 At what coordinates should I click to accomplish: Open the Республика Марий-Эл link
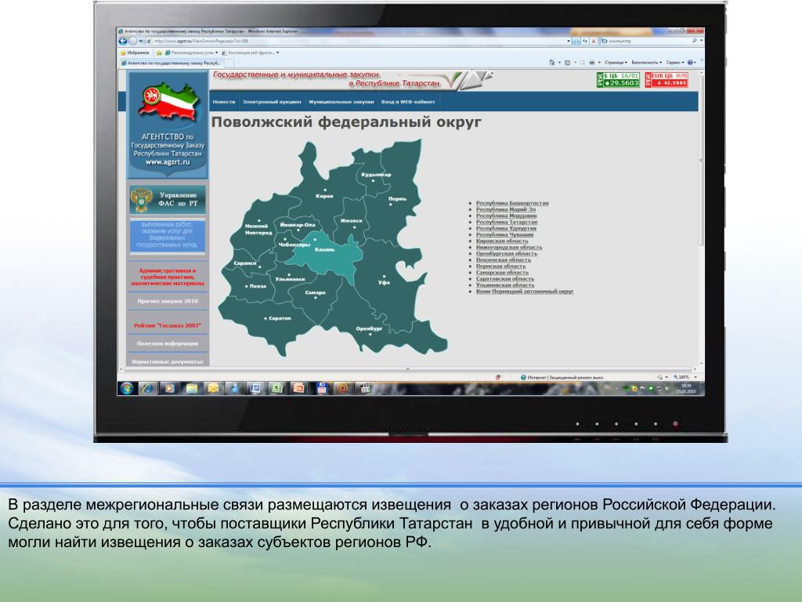[x=506, y=209]
